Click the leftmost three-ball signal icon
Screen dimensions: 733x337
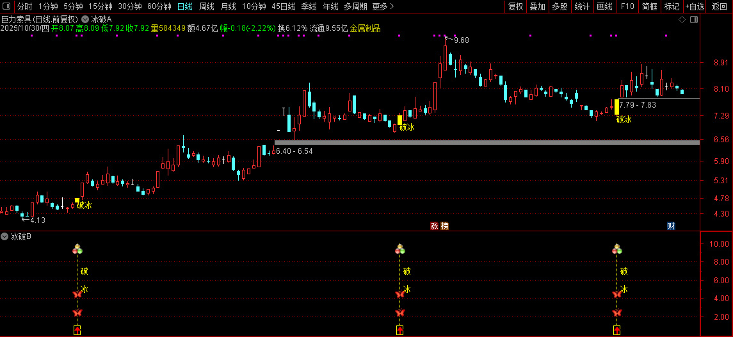[x=77, y=249]
